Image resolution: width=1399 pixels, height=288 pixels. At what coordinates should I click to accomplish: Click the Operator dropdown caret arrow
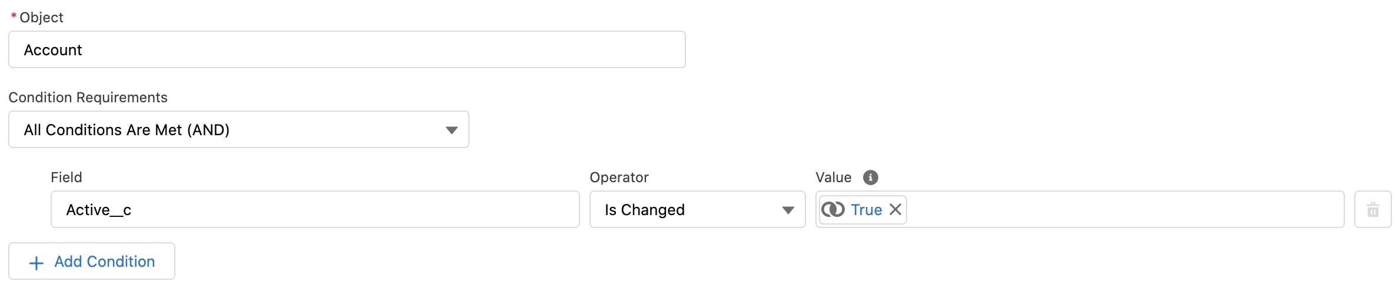pos(788,210)
